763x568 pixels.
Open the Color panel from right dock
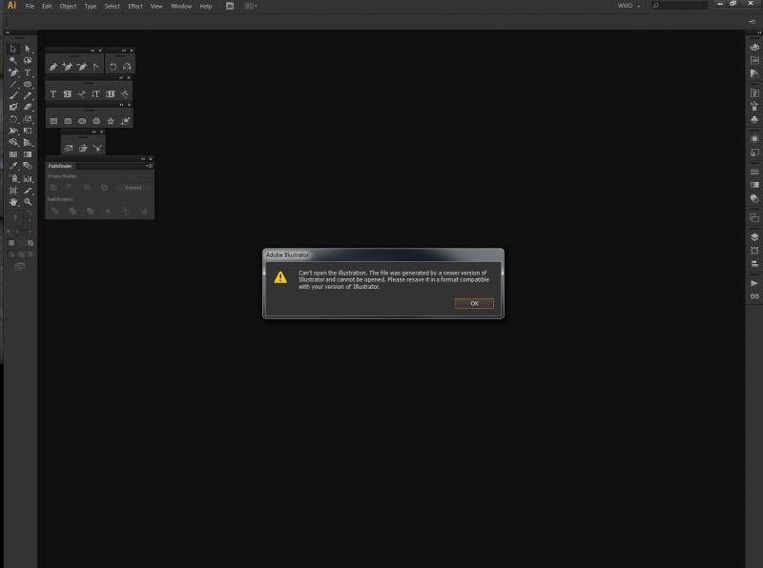click(x=754, y=47)
